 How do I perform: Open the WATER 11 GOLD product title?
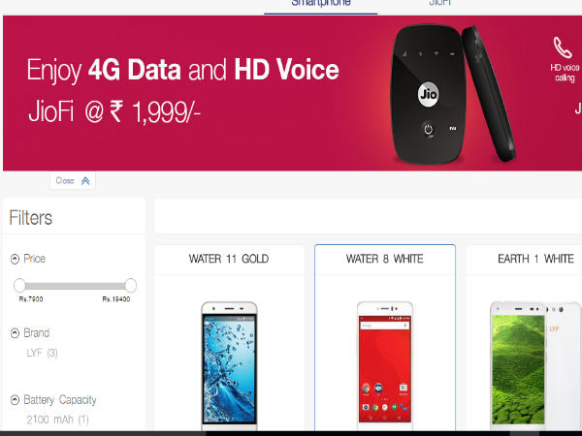[229, 259]
